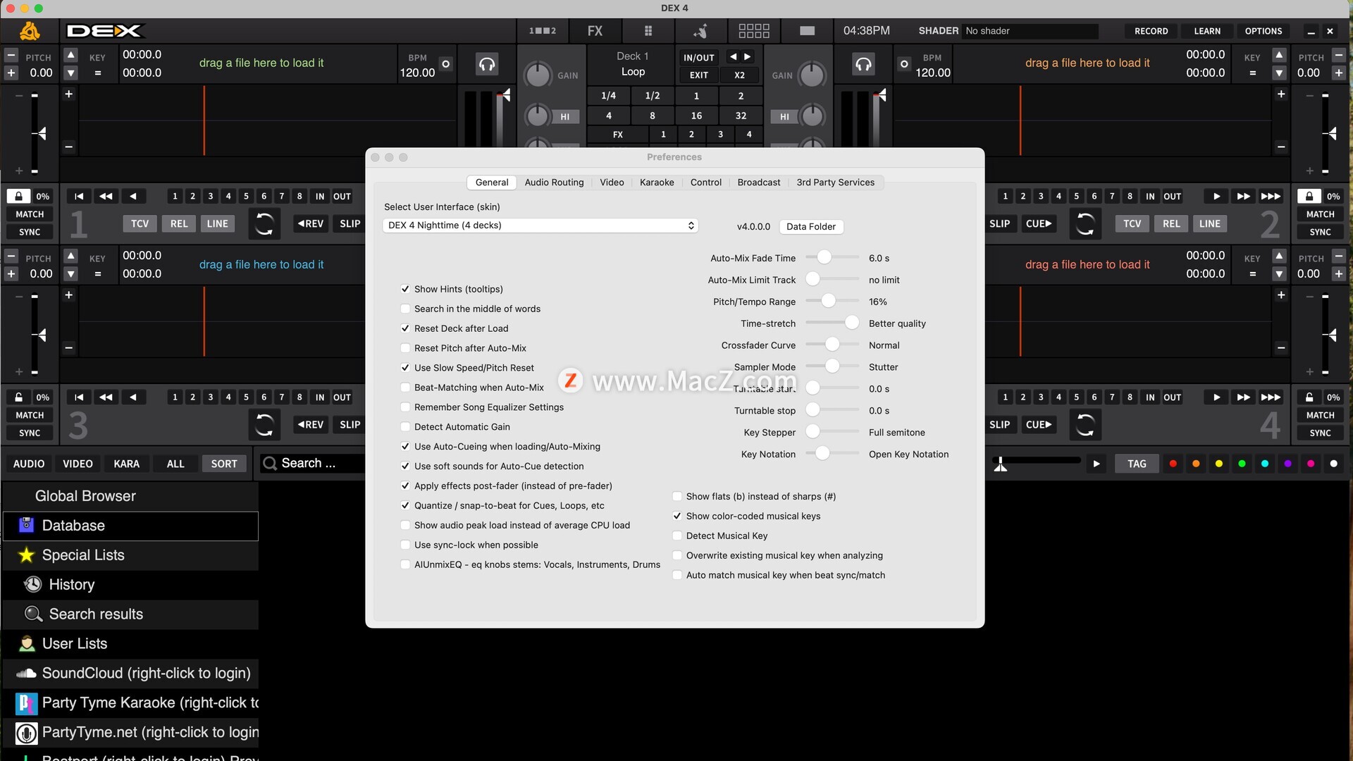The height and width of the screenshot is (761, 1353).
Task: Click the LEARN button
Action: coord(1207,31)
